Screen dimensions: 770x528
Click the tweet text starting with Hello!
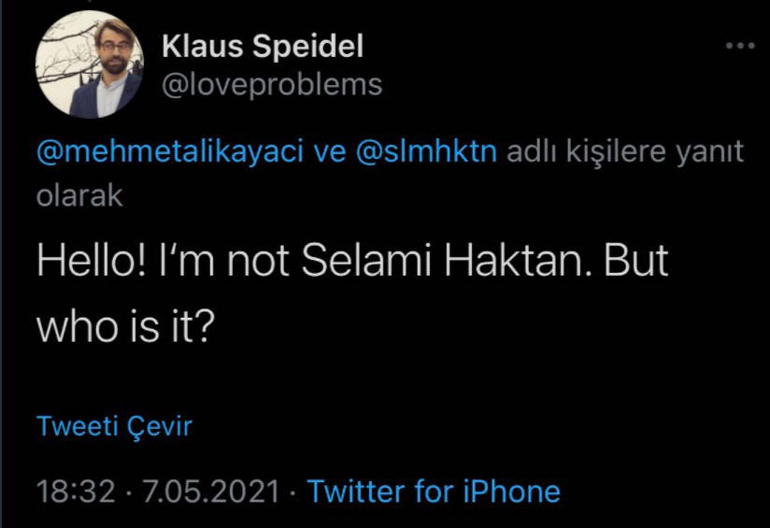352,263
